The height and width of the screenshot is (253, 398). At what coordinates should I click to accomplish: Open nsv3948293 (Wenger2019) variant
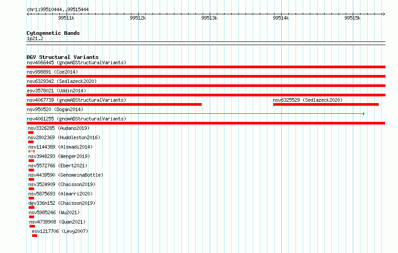point(59,156)
